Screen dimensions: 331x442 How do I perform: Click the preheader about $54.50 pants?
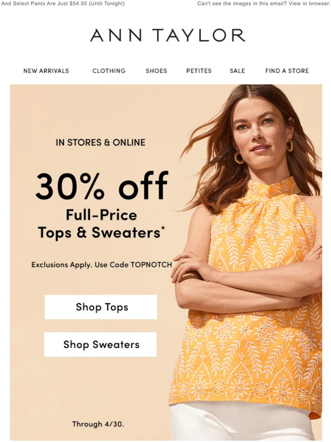point(63,3)
